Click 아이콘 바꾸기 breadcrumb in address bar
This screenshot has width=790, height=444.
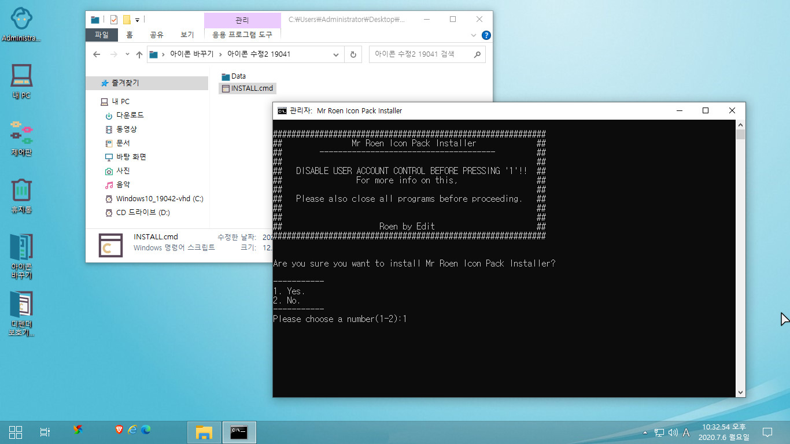coord(191,54)
